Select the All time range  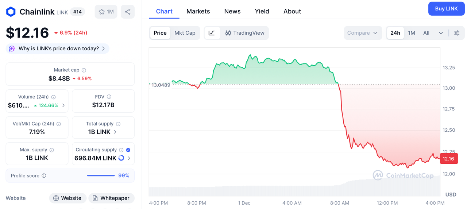pyautogui.click(x=426, y=33)
